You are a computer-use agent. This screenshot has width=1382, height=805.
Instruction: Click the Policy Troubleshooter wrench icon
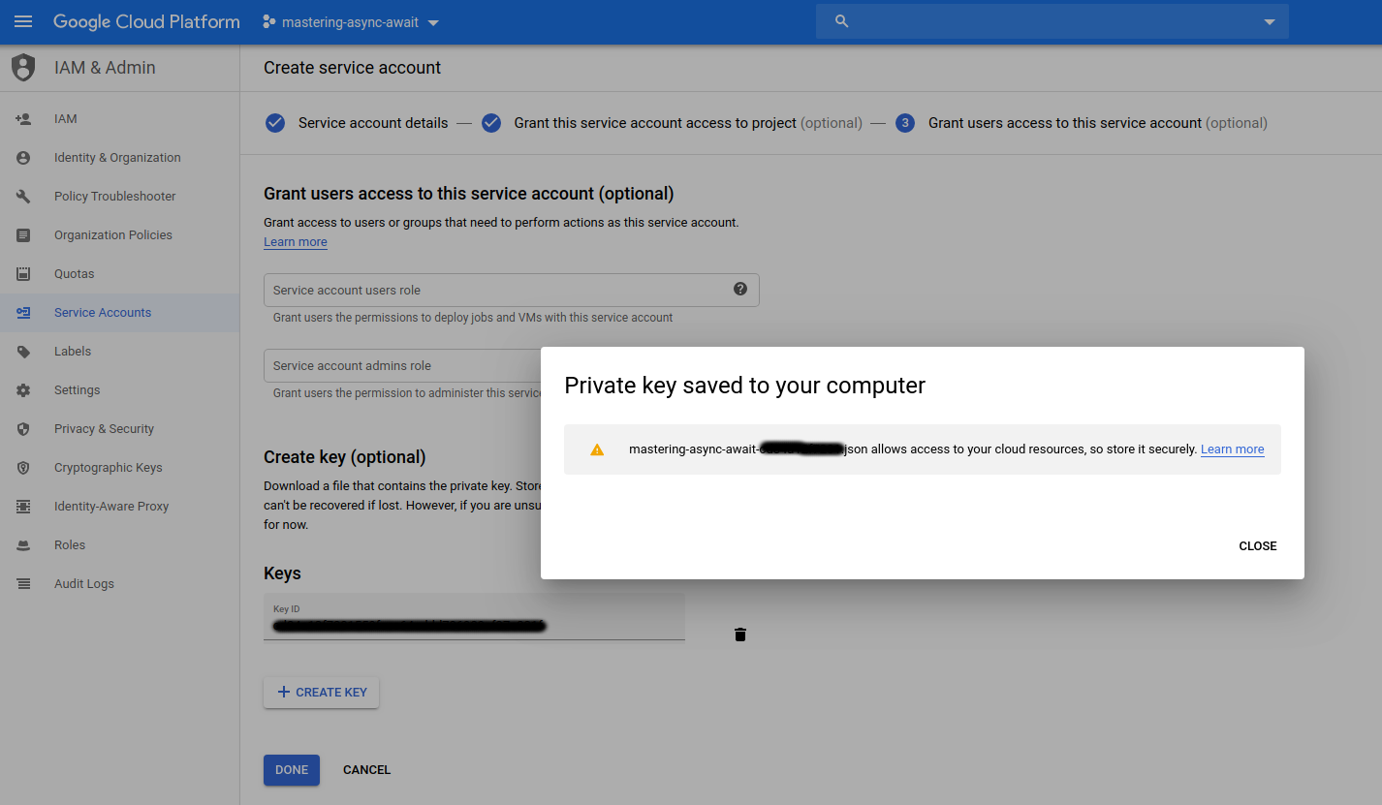(x=23, y=197)
